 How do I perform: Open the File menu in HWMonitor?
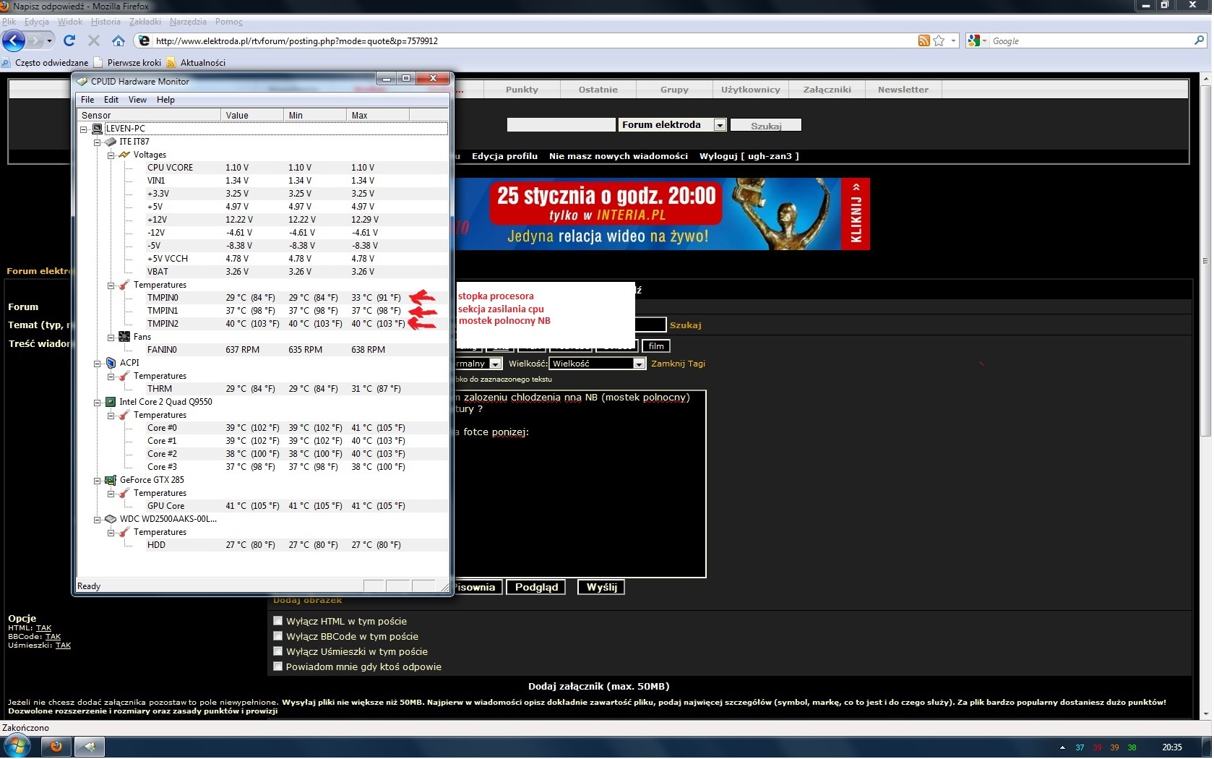87,100
